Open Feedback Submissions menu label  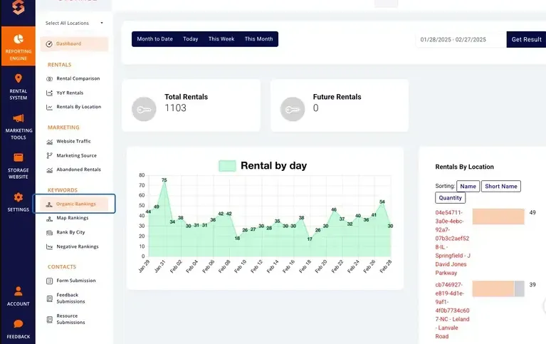(70, 298)
